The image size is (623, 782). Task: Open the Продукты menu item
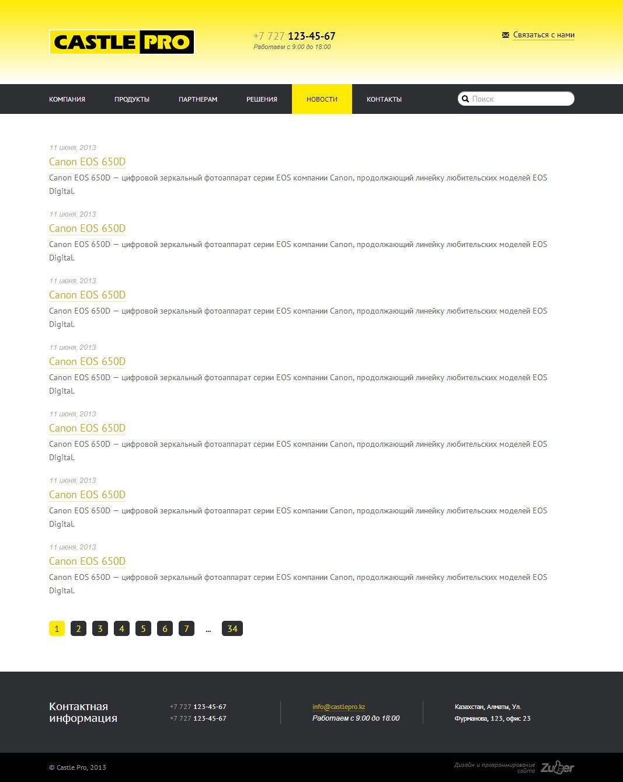132,99
